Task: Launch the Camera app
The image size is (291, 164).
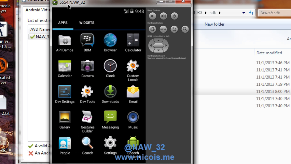Action: point(87,69)
